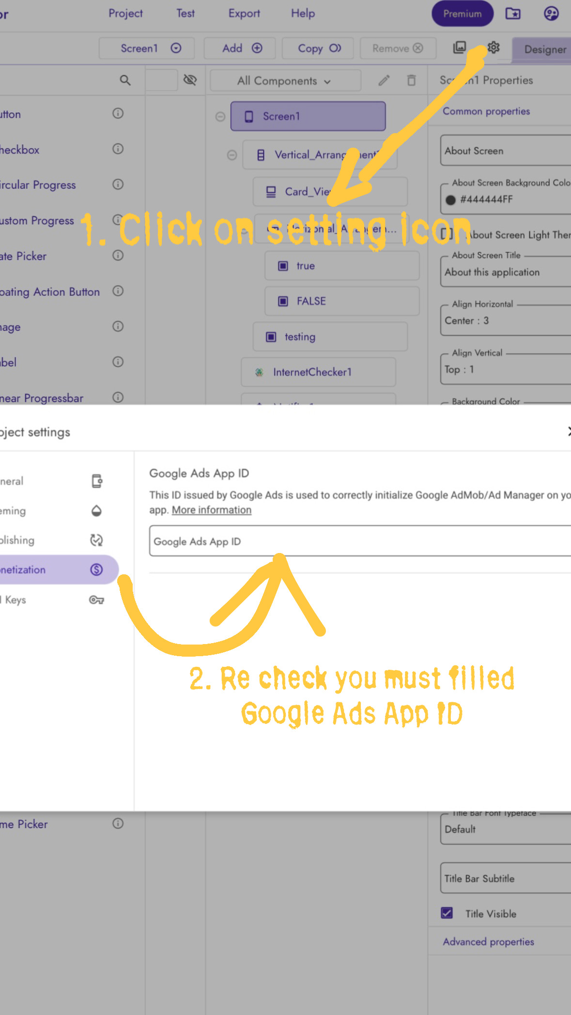Image resolution: width=571 pixels, height=1015 pixels.
Task: Click the pencil rename component icon
Action: [384, 80]
